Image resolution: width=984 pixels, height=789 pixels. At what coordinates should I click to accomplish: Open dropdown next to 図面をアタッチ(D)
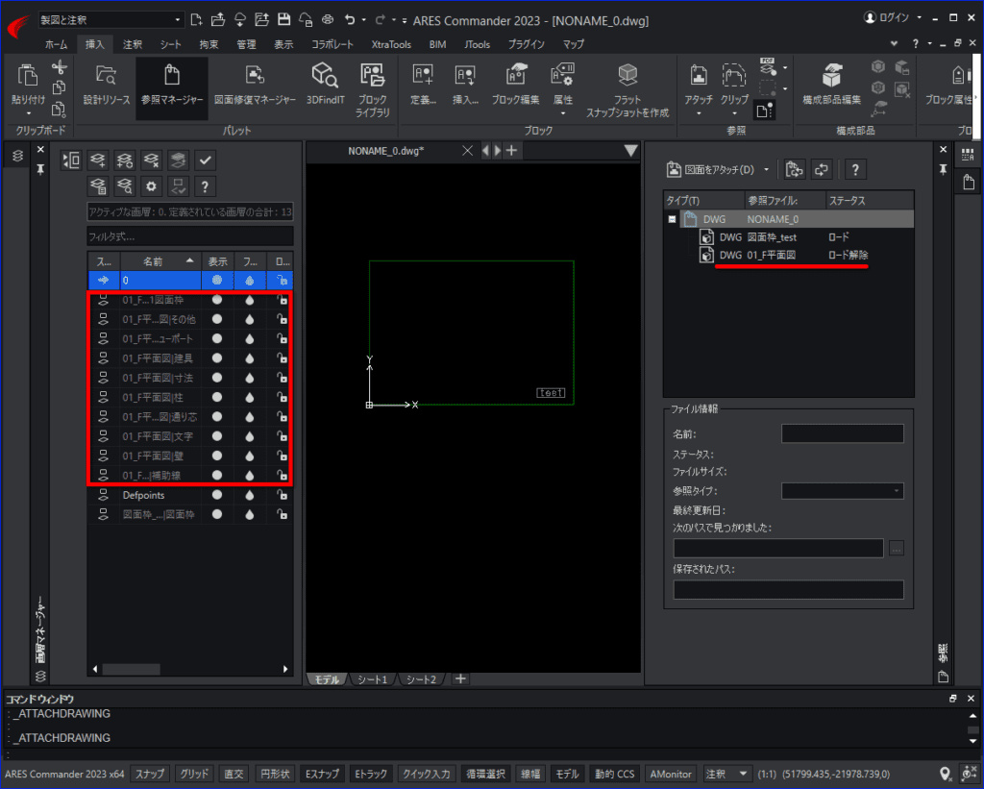pos(766,169)
